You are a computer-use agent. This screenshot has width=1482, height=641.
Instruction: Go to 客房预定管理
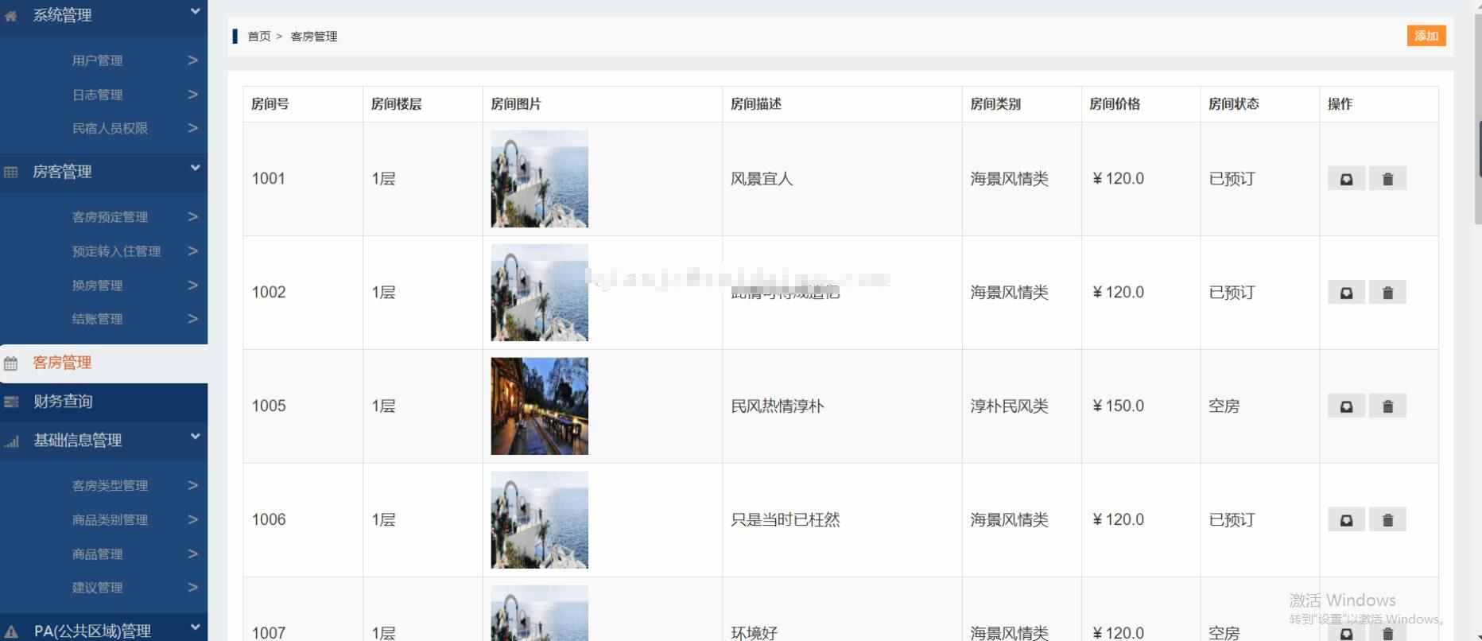[x=110, y=217]
